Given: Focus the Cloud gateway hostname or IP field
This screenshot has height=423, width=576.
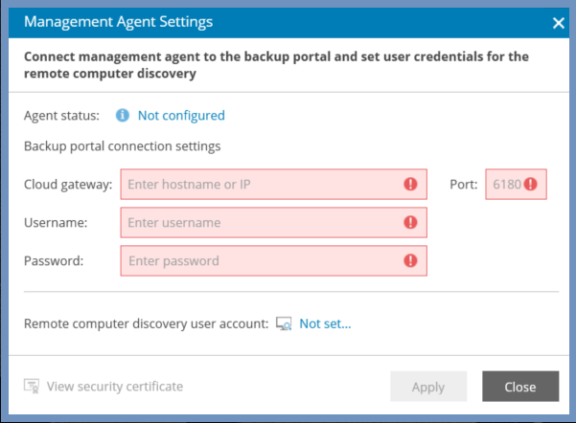Looking at the screenshot, I should pos(274,184).
